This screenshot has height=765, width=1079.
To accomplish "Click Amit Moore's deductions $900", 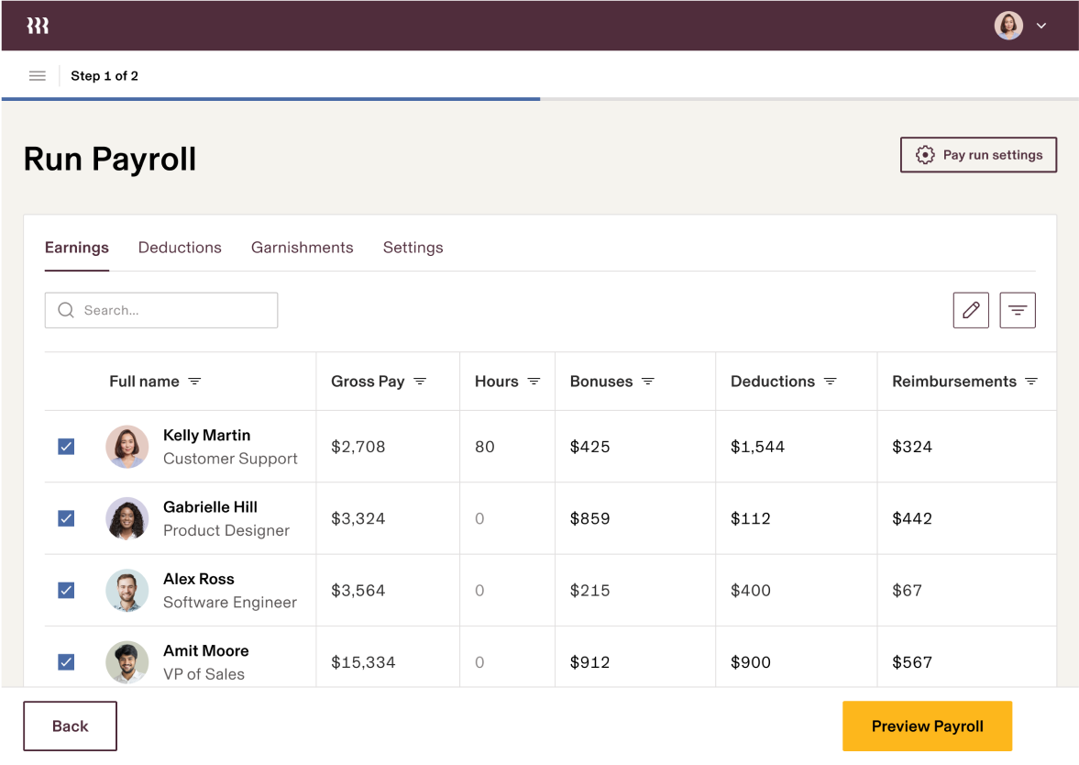I will pos(751,662).
